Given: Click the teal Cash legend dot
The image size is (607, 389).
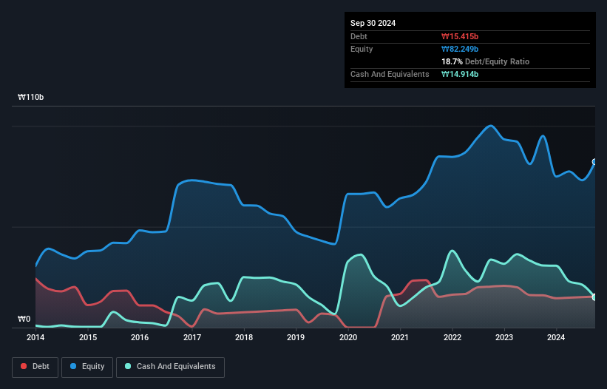Looking at the screenshot, I should (128, 366).
